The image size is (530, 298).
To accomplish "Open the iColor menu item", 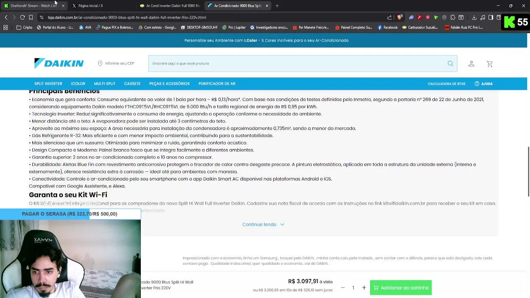I will point(78,84).
